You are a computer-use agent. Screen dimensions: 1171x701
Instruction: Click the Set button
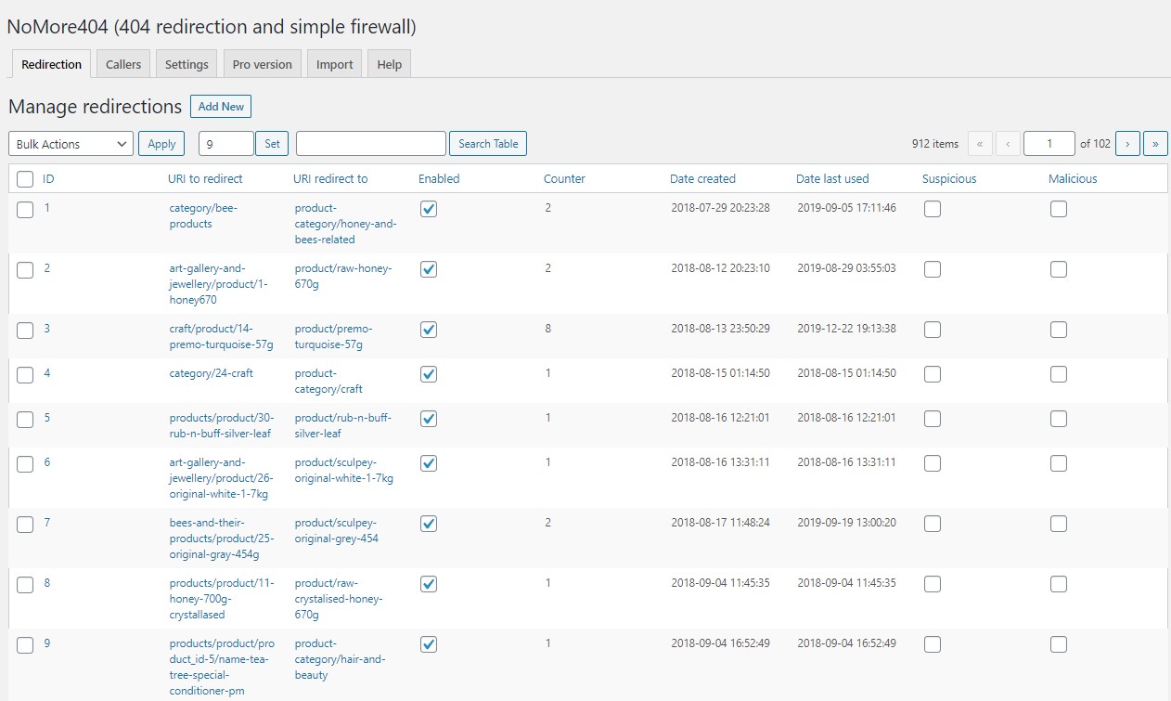[x=272, y=144]
